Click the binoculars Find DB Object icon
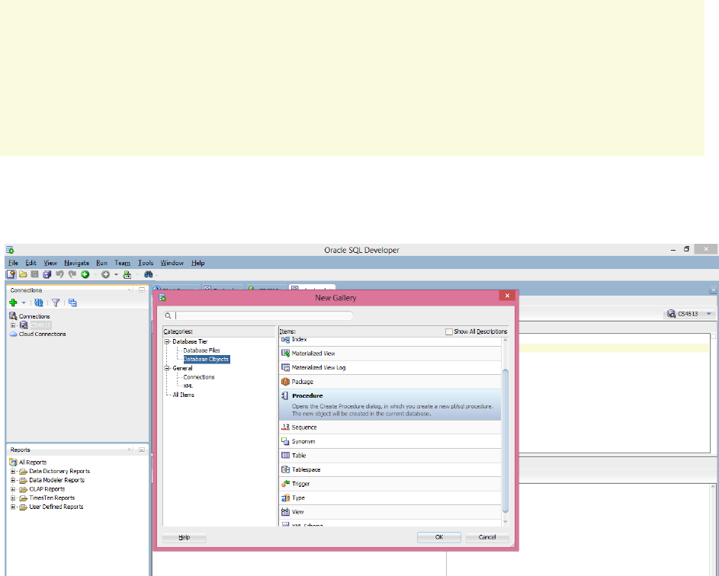This screenshot has width=719, height=576. click(148, 274)
